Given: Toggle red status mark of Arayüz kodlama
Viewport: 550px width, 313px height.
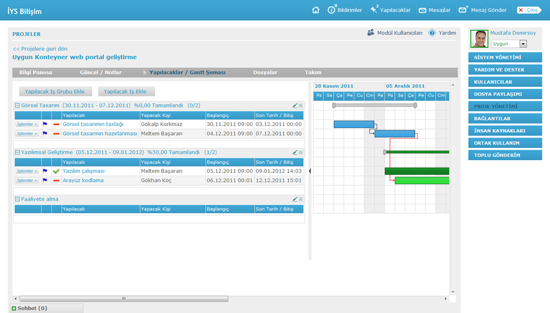Looking at the screenshot, I should pos(56,180).
